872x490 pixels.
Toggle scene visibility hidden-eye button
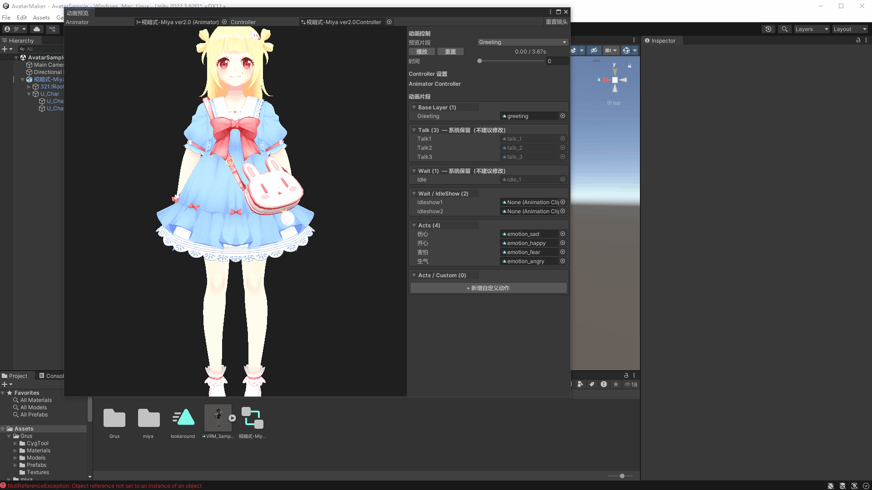tap(594, 50)
